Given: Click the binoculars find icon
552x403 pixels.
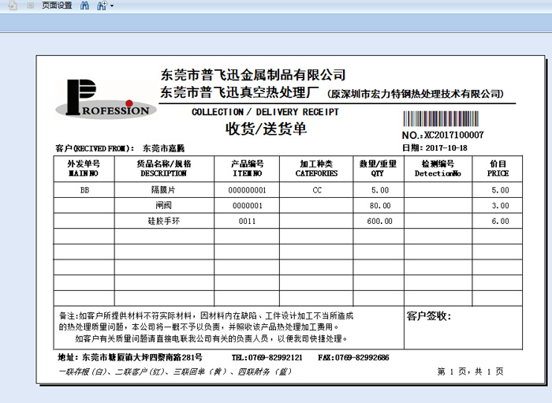Looking at the screenshot, I should pyautogui.click(x=84, y=6).
